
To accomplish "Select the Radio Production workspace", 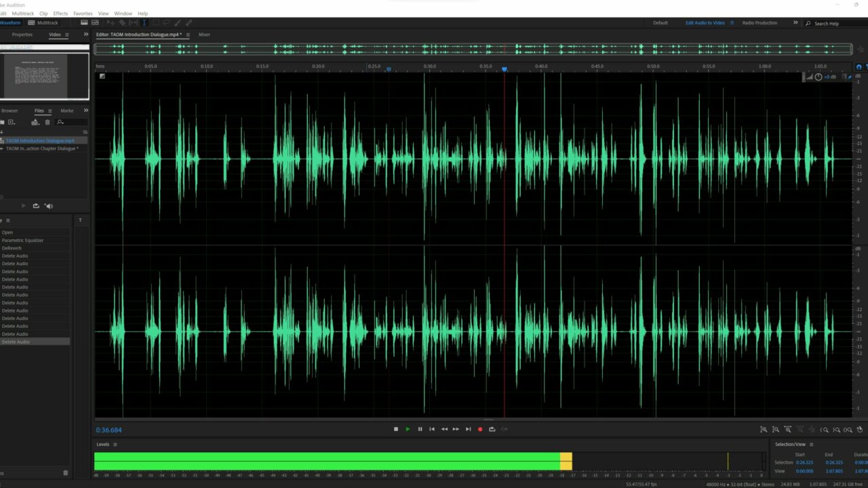I will coord(759,23).
